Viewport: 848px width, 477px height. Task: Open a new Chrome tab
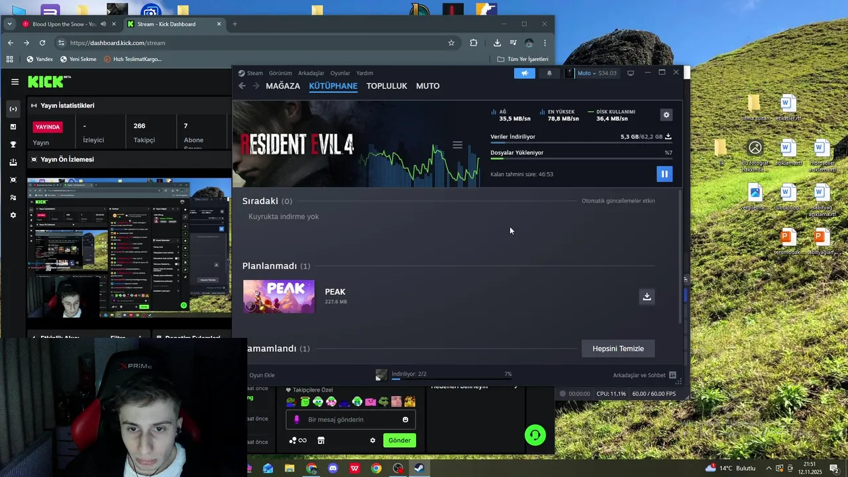pyautogui.click(x=235, y=24)
